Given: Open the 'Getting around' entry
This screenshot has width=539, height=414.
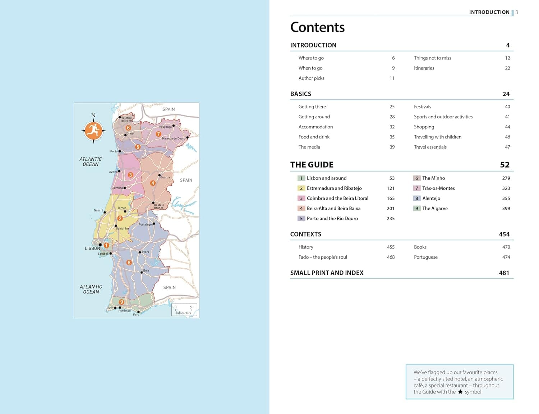Looking at the screenshot, I should [x=314, y=117].
